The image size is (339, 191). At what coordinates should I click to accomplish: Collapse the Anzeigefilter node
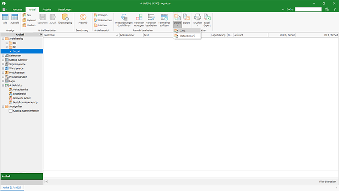point(3,107)
